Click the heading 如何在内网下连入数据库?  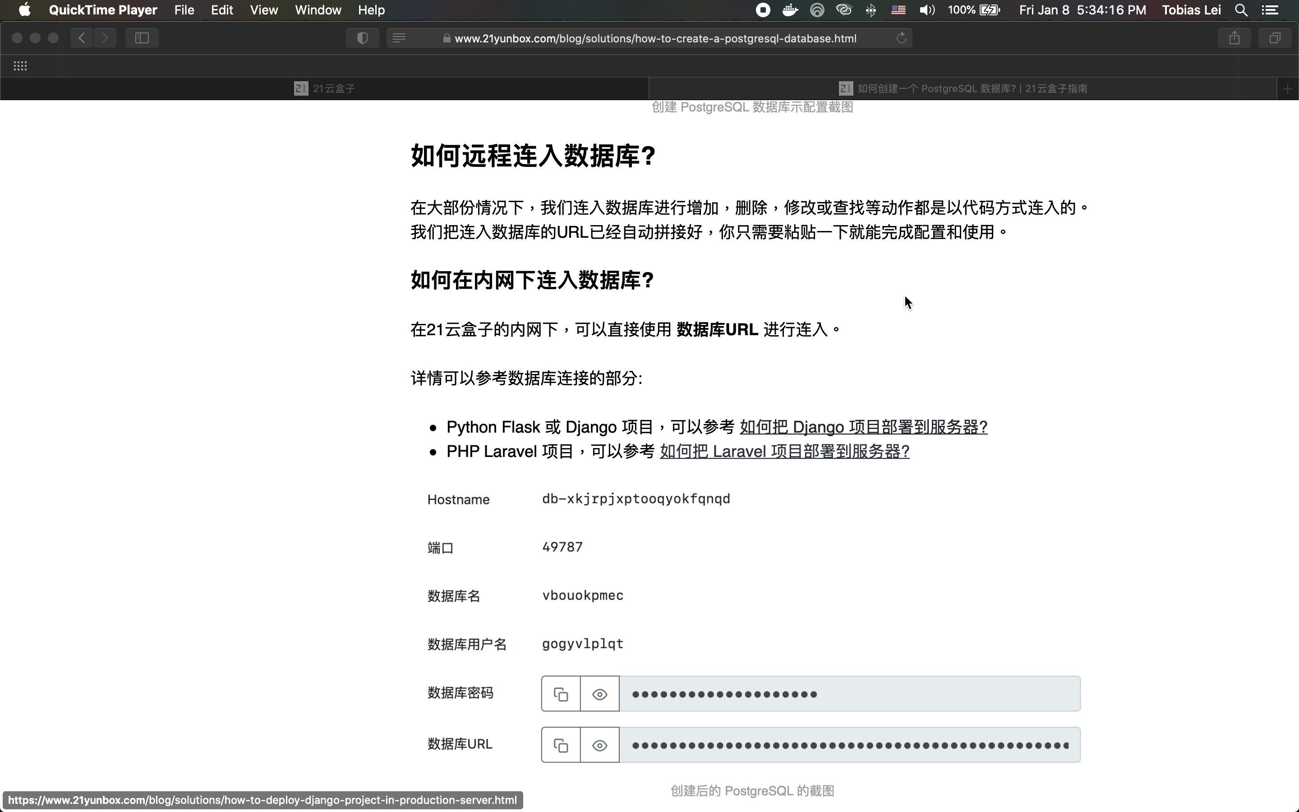point(532,280)
